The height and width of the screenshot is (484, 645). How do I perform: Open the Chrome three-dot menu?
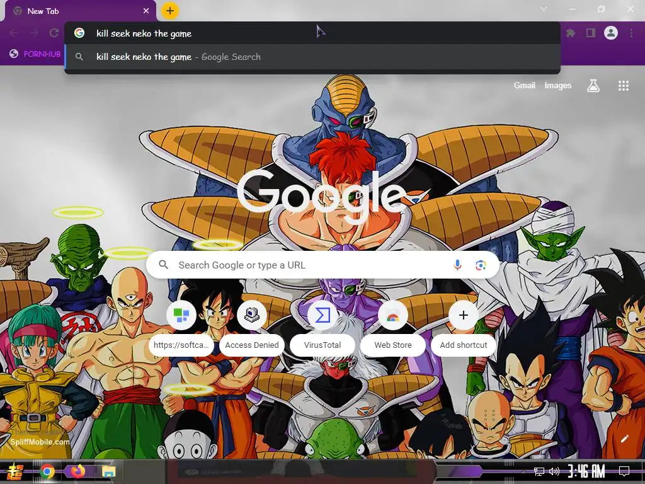[x=631, y=33]
